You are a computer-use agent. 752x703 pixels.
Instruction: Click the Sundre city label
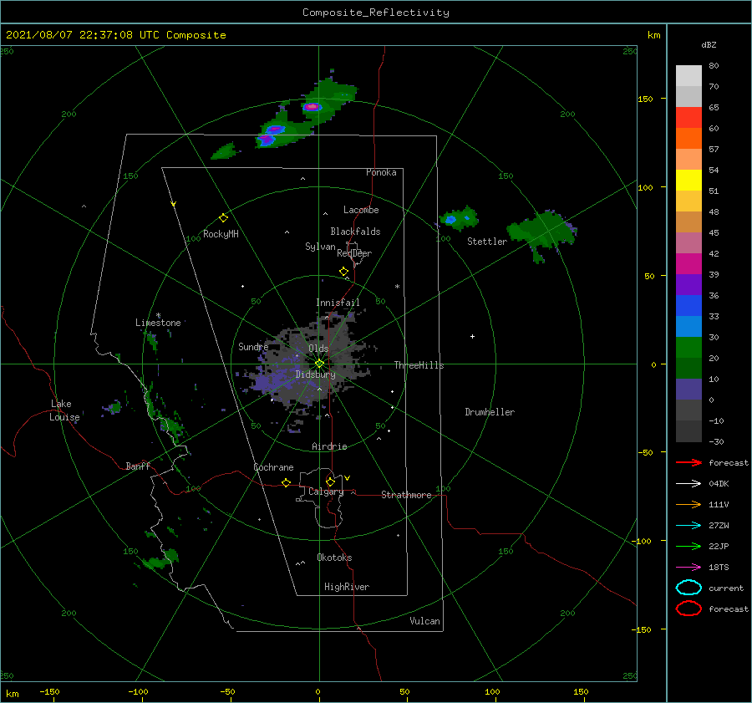[x=253, y=346]
